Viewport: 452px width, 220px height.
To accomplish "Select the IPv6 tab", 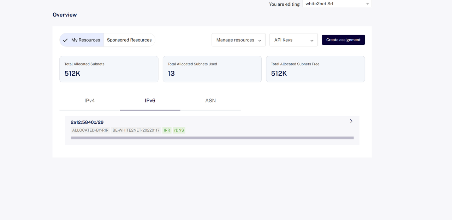I will coord(150,101).
